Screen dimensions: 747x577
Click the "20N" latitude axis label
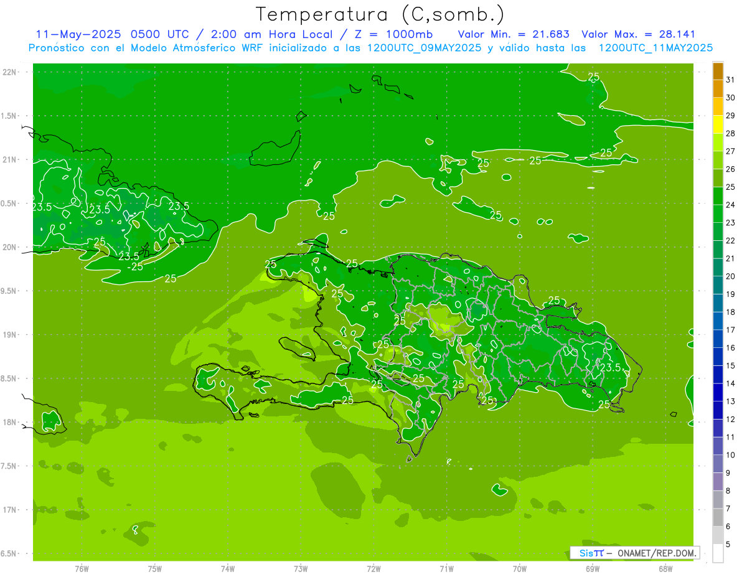[x=9, y=247]
